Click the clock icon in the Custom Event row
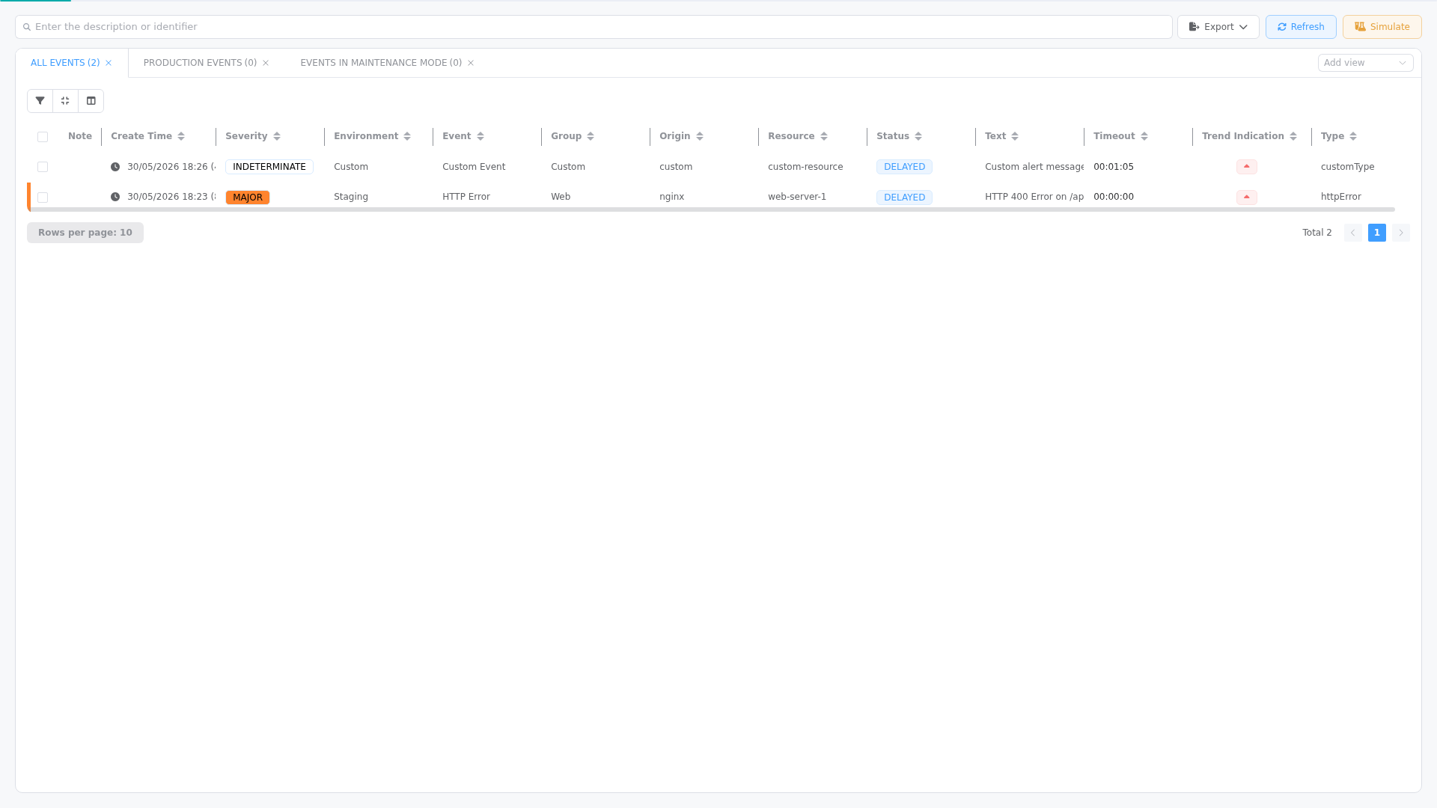Image resolution: width=1437 pixels, height=808 pixels. 115,167
